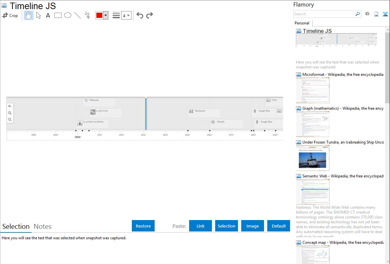This screenshot has width=390, height=264.
Task: Click the snapshot page icon beside the Timeline JS title
Action: pos(4,6)
